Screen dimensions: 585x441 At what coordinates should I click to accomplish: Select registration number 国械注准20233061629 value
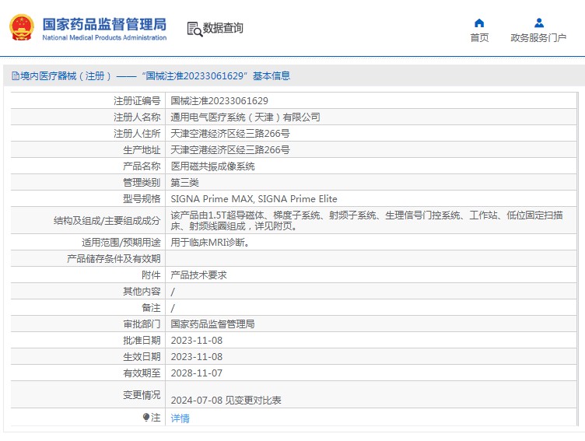(219, 101)
